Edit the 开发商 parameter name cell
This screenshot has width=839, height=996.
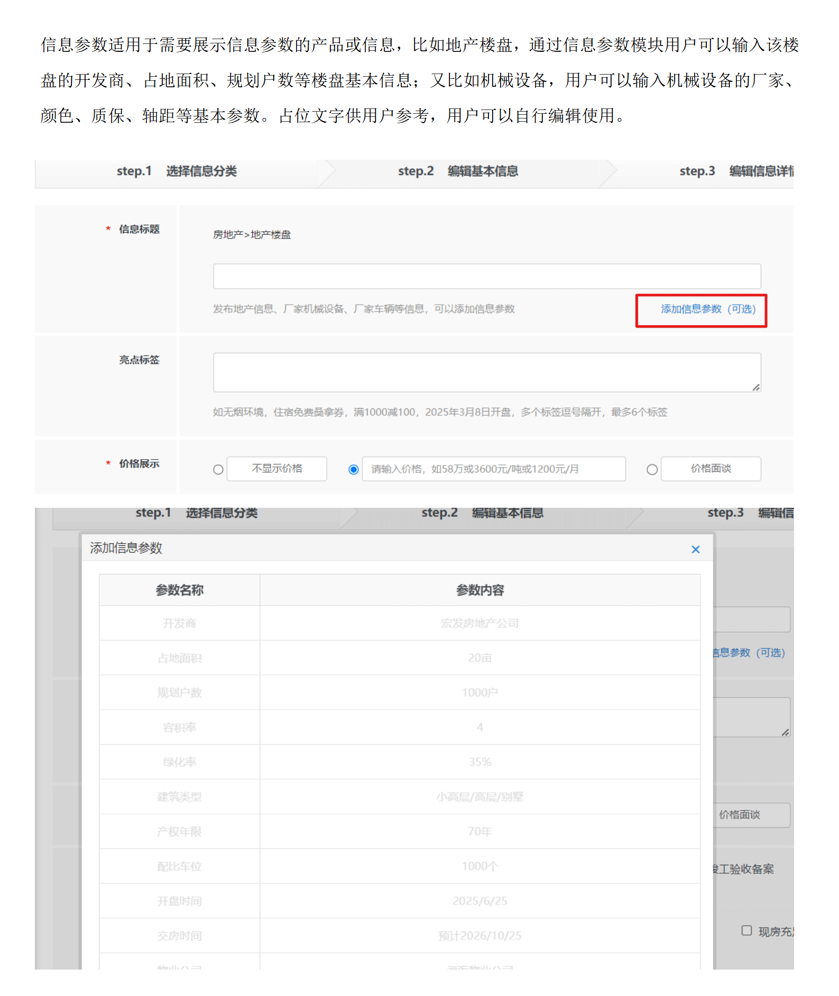point(179,624)
